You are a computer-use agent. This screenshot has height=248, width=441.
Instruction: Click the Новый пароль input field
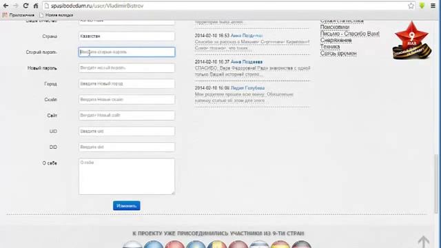point(127,68)
